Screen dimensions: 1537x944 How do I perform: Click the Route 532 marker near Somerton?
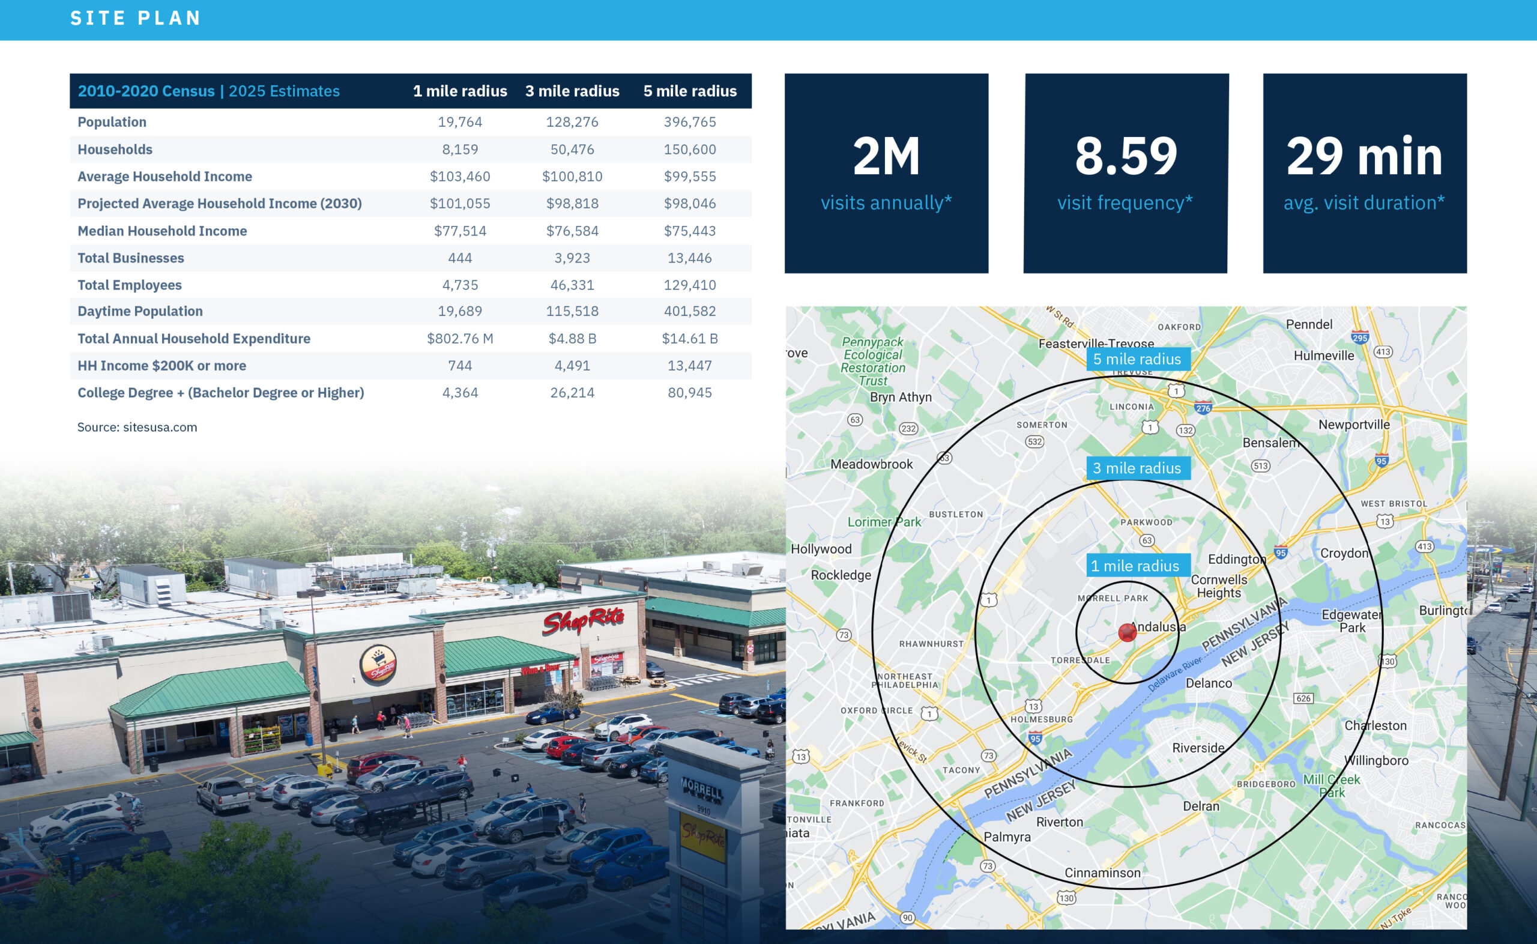coord(1034,441)
